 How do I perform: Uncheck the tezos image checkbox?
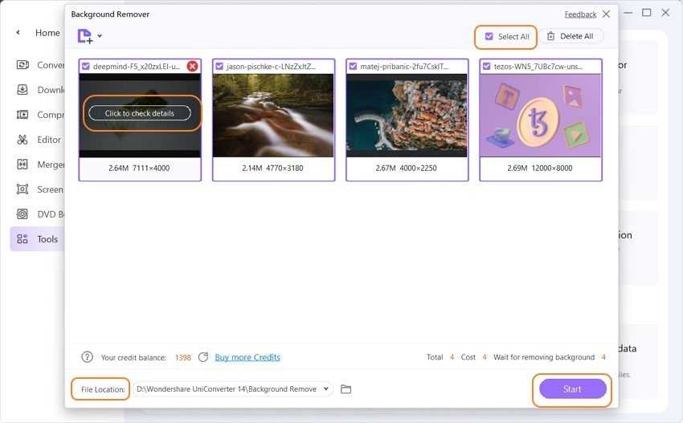(x=486, y=66)
